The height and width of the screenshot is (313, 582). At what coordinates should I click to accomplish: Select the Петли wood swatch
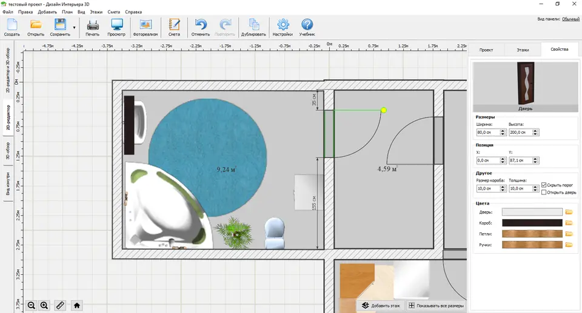pyautogui.click(x=532, y=234)
